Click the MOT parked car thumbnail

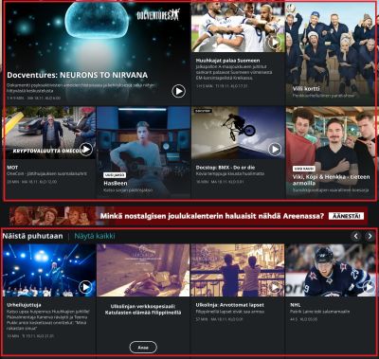[49, 133]
